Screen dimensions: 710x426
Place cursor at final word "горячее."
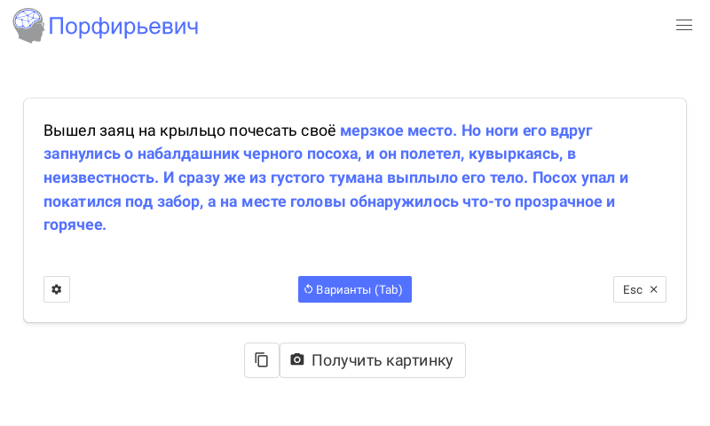pyautogui.click(x=75, y=225)
